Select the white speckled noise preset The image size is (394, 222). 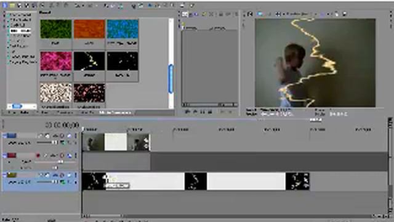[x=56, y=93]
